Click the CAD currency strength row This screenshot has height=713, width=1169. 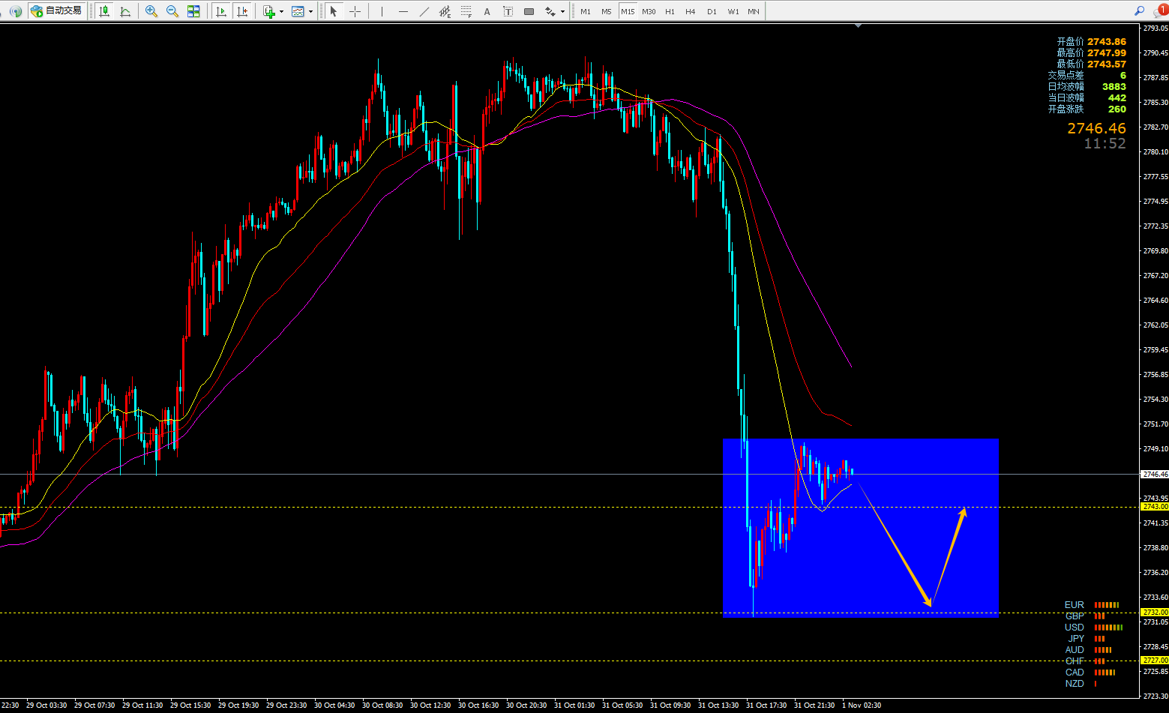click(x=1090, y=673)
